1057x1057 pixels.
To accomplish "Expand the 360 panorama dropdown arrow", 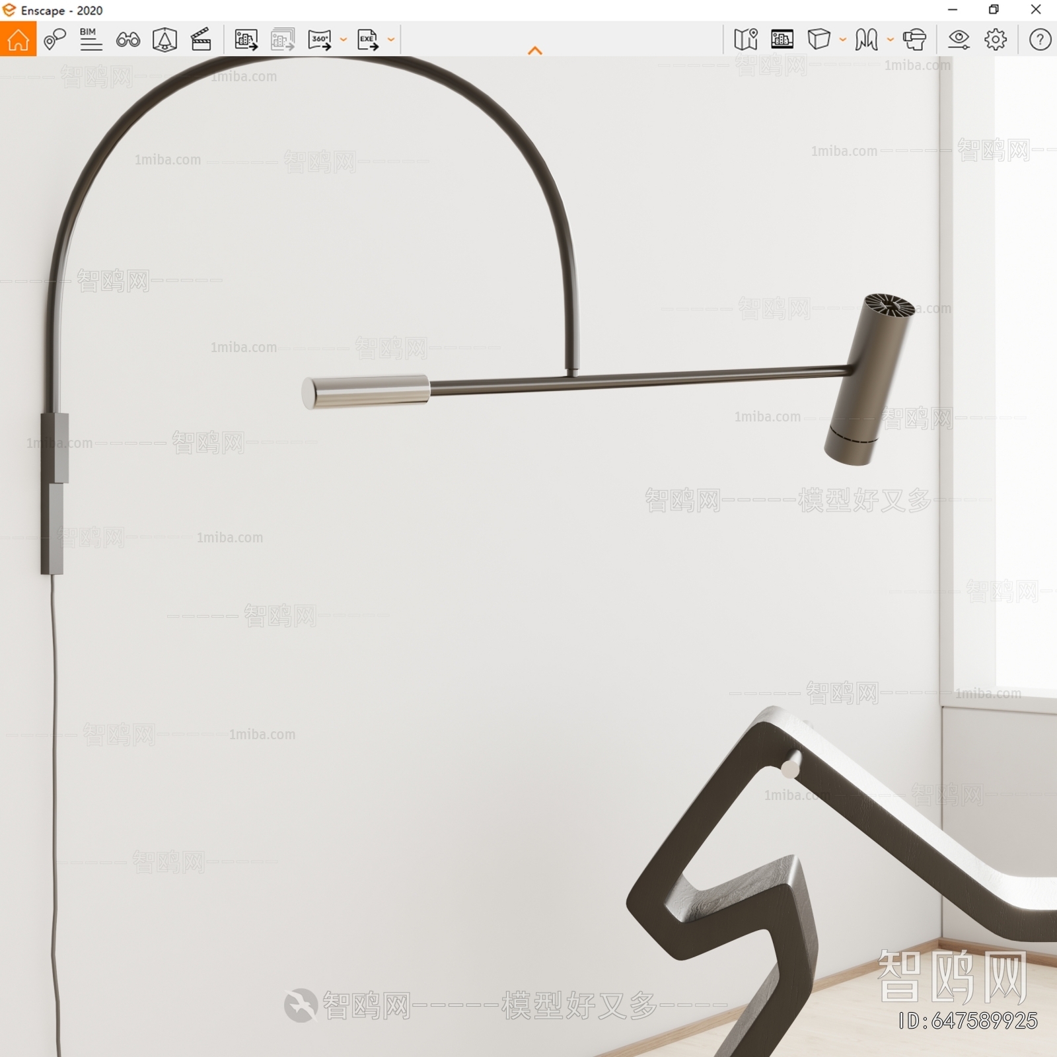I will pos(344,40).
